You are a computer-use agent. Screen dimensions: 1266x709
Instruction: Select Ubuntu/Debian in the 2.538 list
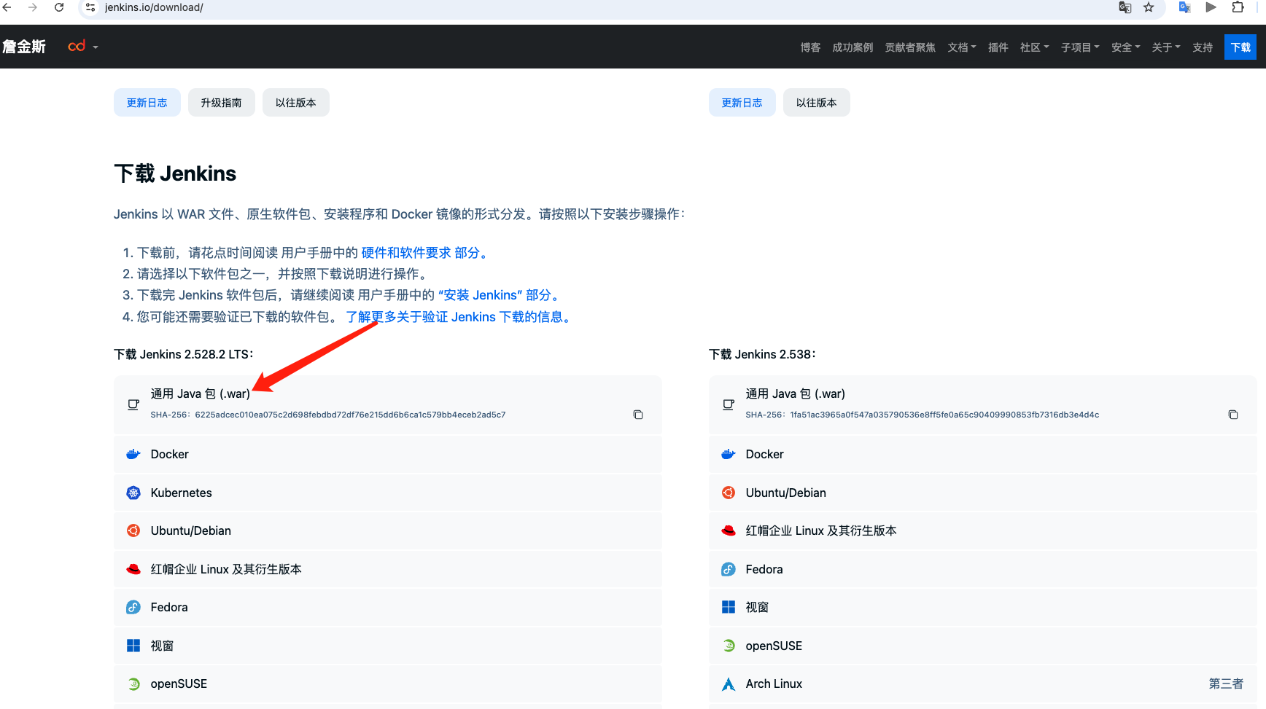click(x=983, y=493)
